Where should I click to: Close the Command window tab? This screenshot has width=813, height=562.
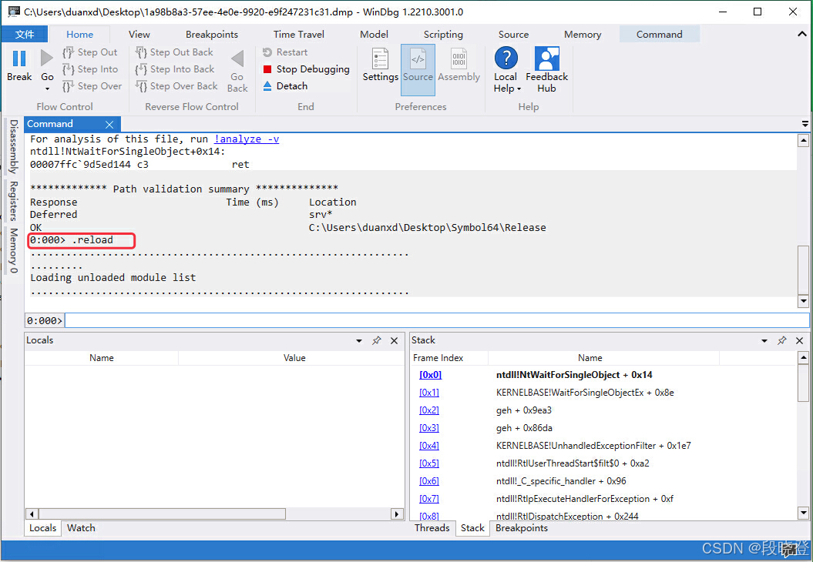(109, 124)
